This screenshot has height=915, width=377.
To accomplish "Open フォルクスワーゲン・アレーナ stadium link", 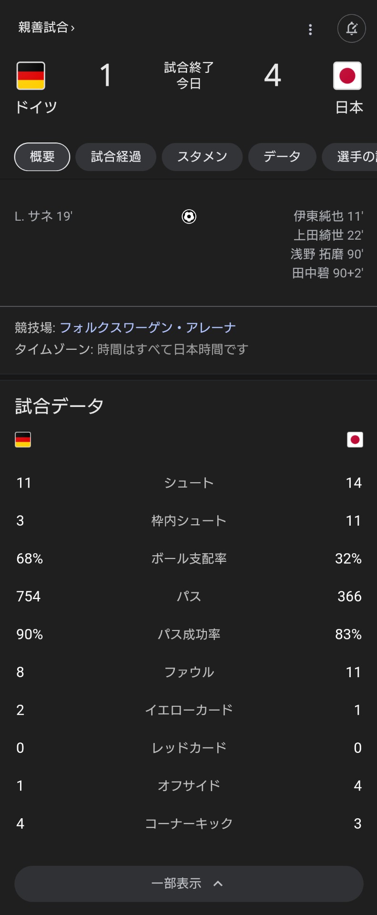I will coord(148,327).
